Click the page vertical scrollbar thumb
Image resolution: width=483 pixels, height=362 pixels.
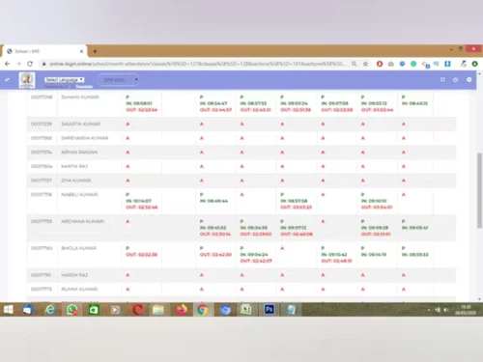click(x=479, y=190)
